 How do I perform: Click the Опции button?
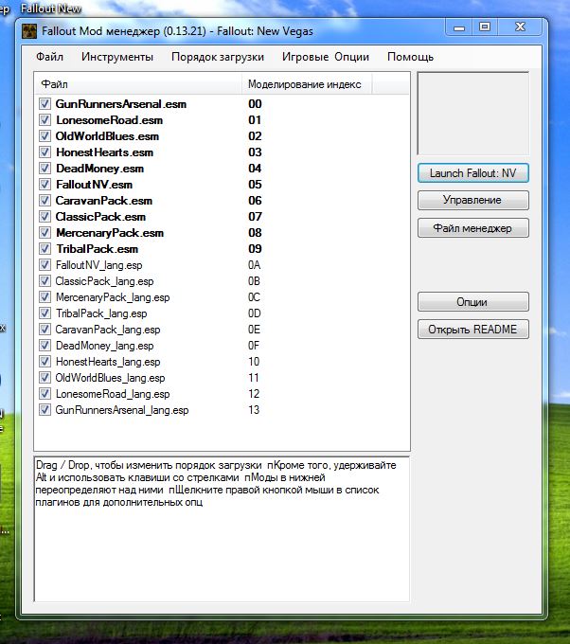[473, 302]
